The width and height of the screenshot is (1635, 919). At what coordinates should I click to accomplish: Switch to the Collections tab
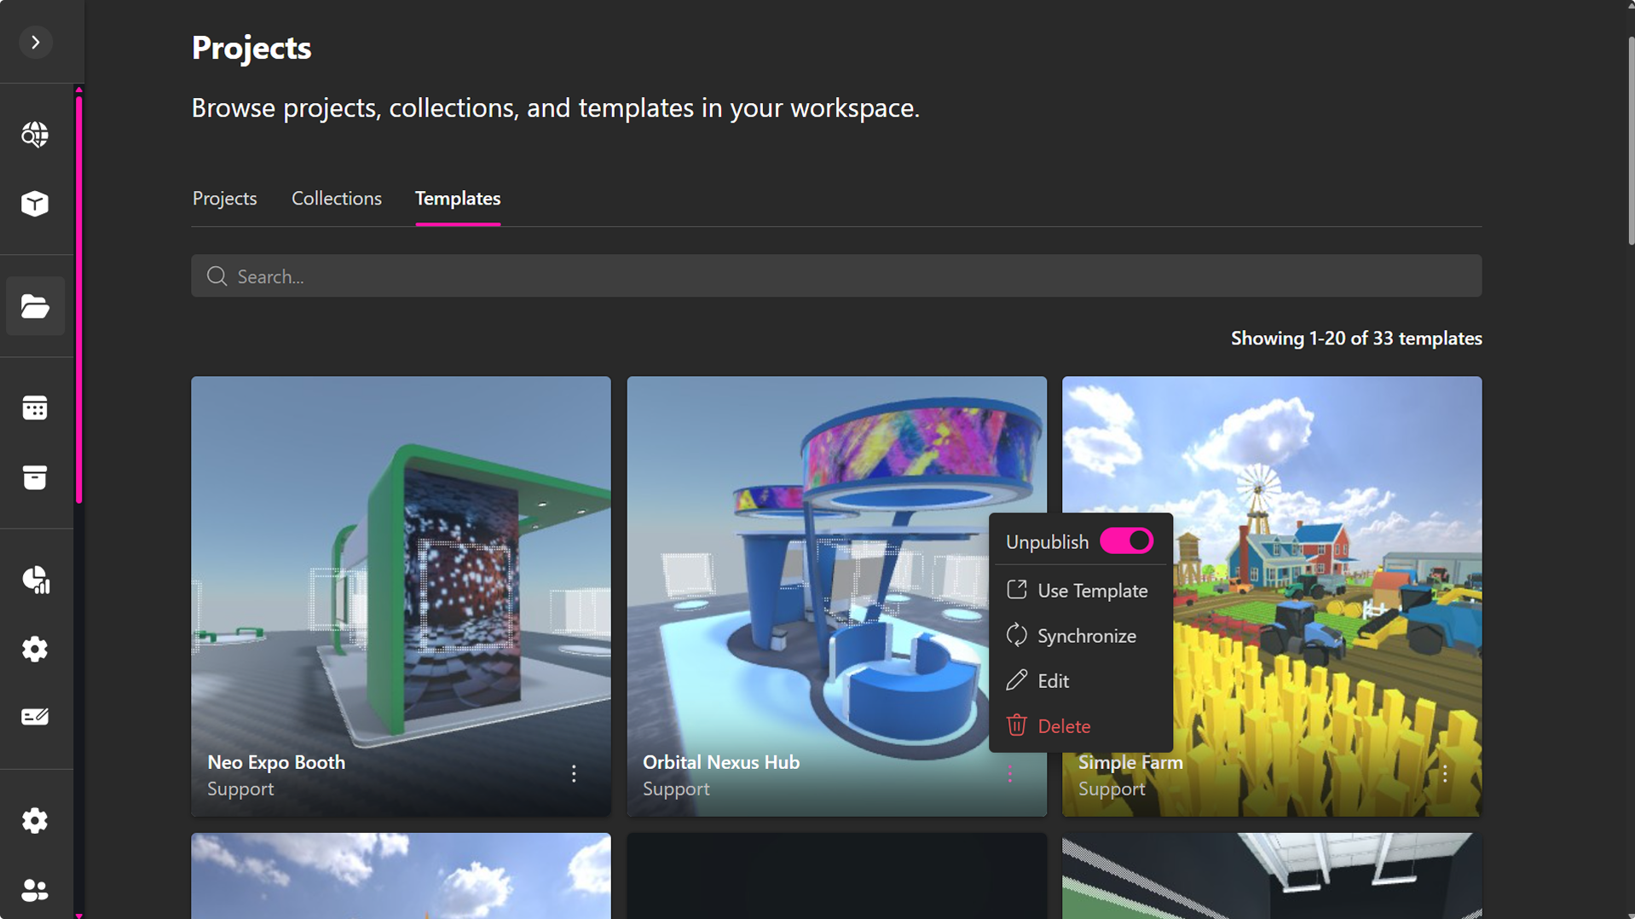pos(336,198)
